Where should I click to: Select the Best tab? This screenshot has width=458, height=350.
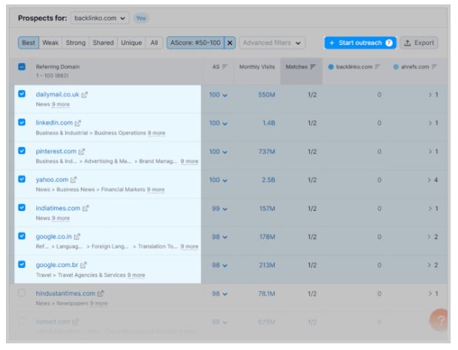tap(28, 43)
